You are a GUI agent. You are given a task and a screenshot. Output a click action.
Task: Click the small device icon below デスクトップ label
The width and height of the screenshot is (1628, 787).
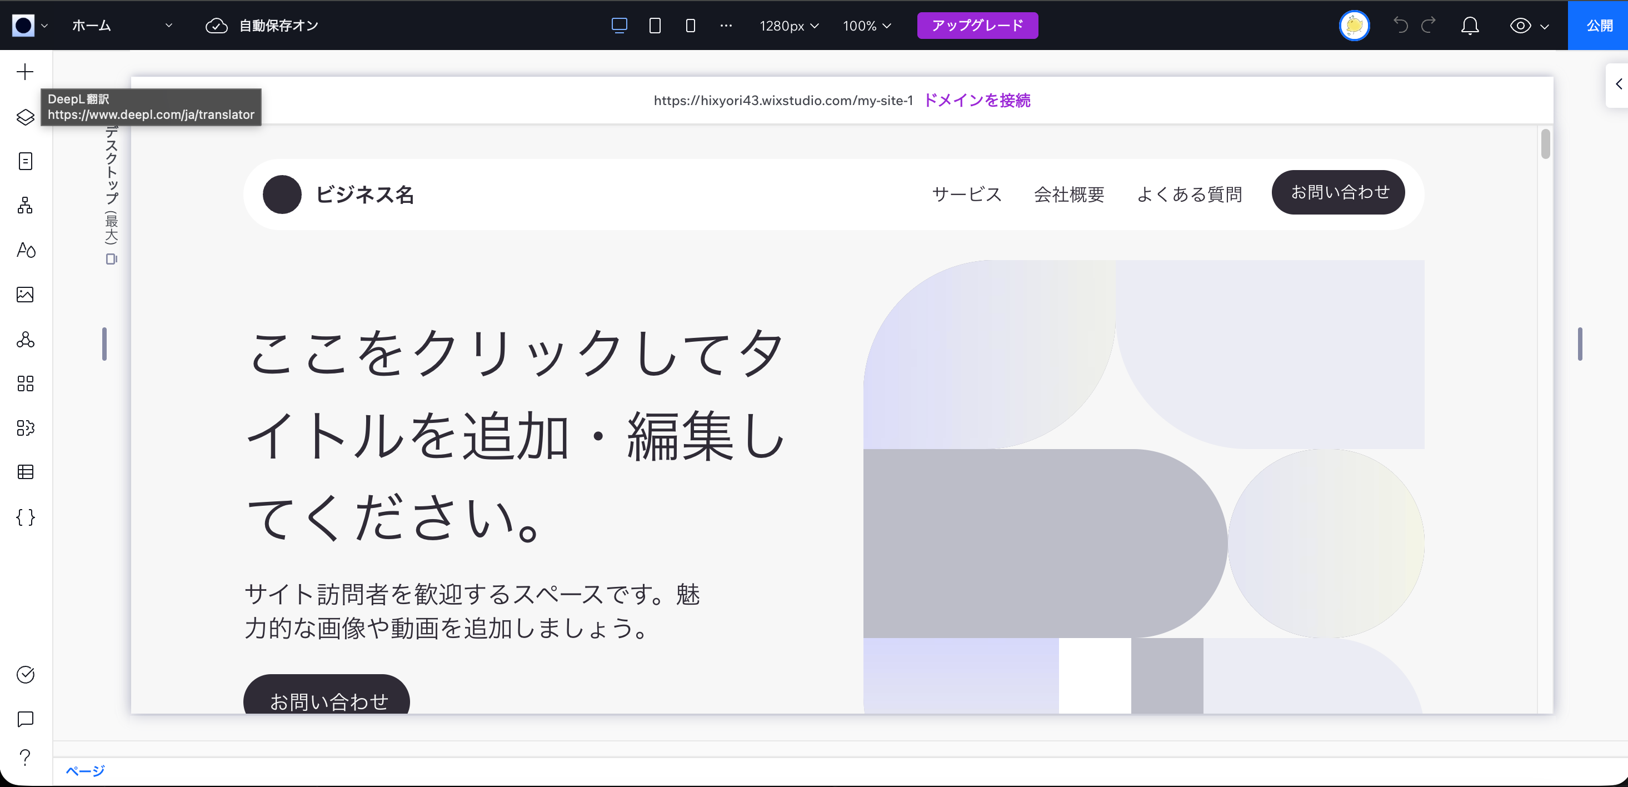111,258
